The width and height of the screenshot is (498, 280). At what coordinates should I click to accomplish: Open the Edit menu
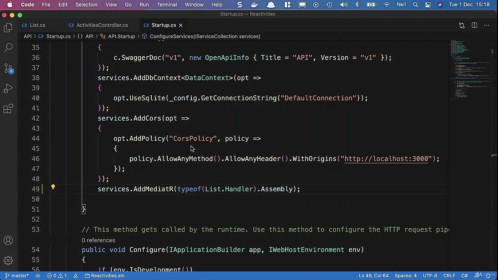point(63,5)
